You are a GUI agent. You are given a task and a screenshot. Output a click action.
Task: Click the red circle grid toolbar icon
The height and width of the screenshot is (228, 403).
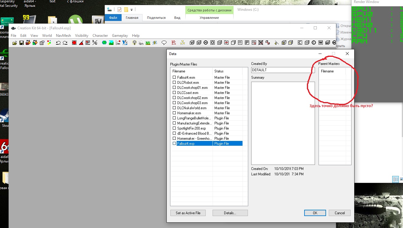tap(74, 43)
